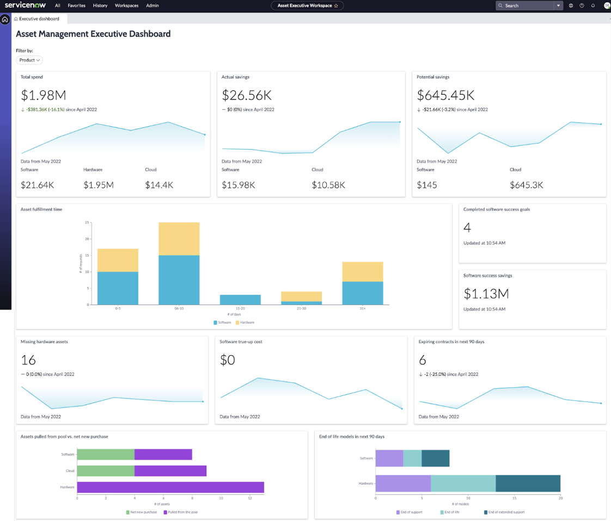Open the History menu
The image size is (611, 521).
(x=100, y=5)
